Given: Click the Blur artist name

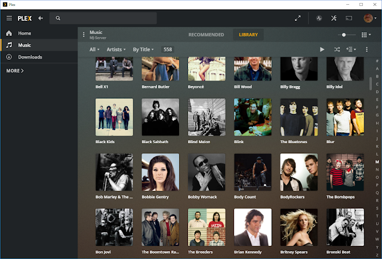Looking at the screenshot, I should (x=330, y=142).
